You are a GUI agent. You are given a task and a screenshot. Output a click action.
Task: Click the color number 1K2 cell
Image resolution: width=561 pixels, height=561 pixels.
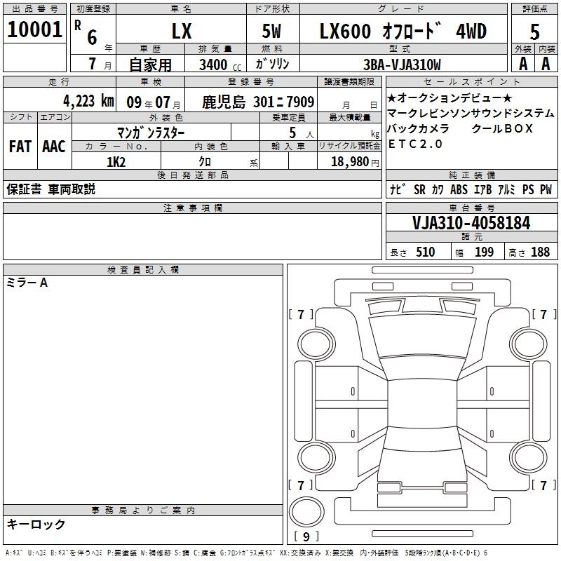[x=116, y=161]
